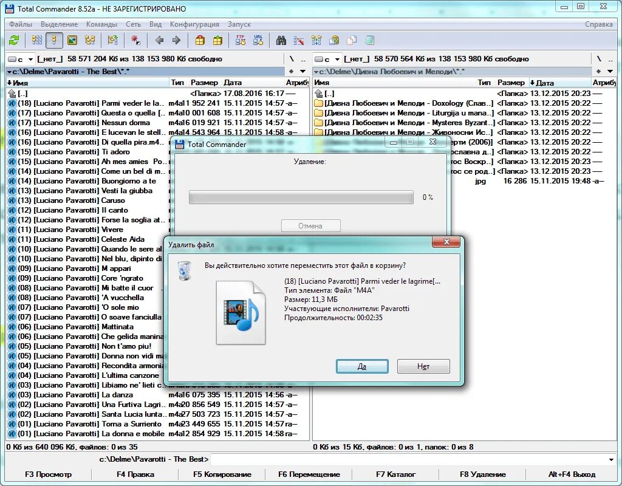
Task: Go forward using right arrow icon
Action: coord(177,40)
